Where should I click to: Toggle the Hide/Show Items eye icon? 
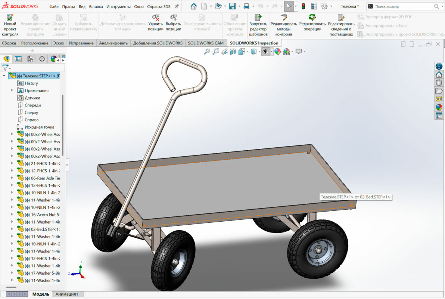coord(265,52)
